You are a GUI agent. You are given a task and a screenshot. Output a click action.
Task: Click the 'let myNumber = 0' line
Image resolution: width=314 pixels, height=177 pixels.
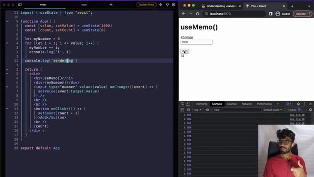42,39
